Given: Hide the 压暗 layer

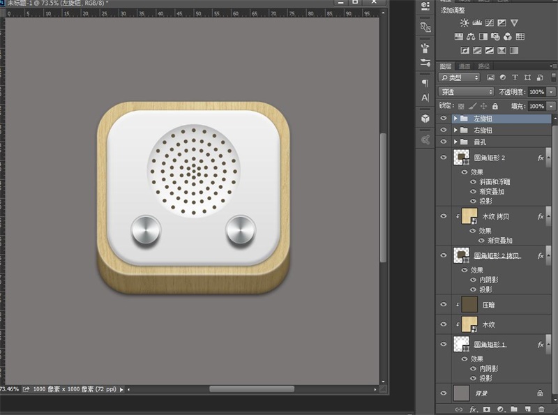Looking at the screenshot, I should [444, 304].
